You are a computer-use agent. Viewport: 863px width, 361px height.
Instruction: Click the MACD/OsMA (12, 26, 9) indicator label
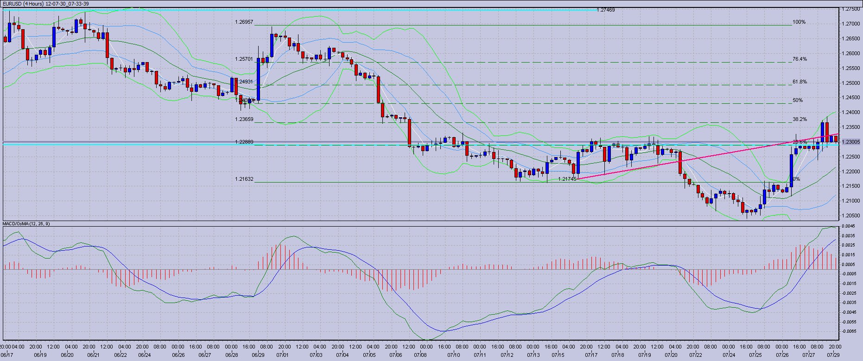[x=26, y=224]
